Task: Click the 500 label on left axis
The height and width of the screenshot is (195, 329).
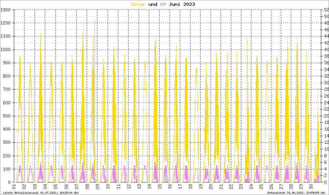Action: point(7,116)
